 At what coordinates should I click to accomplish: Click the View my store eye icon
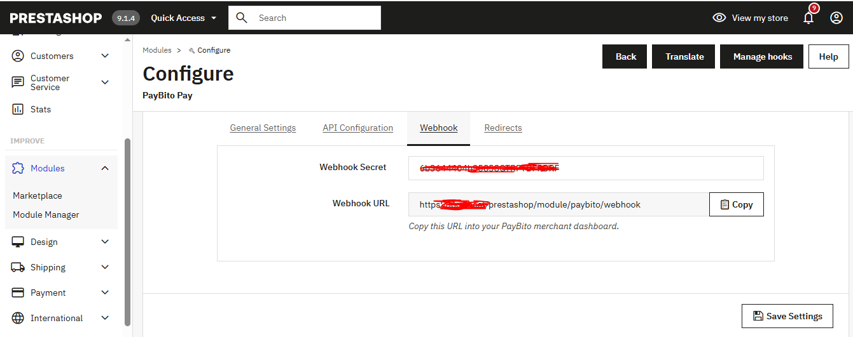719,18
